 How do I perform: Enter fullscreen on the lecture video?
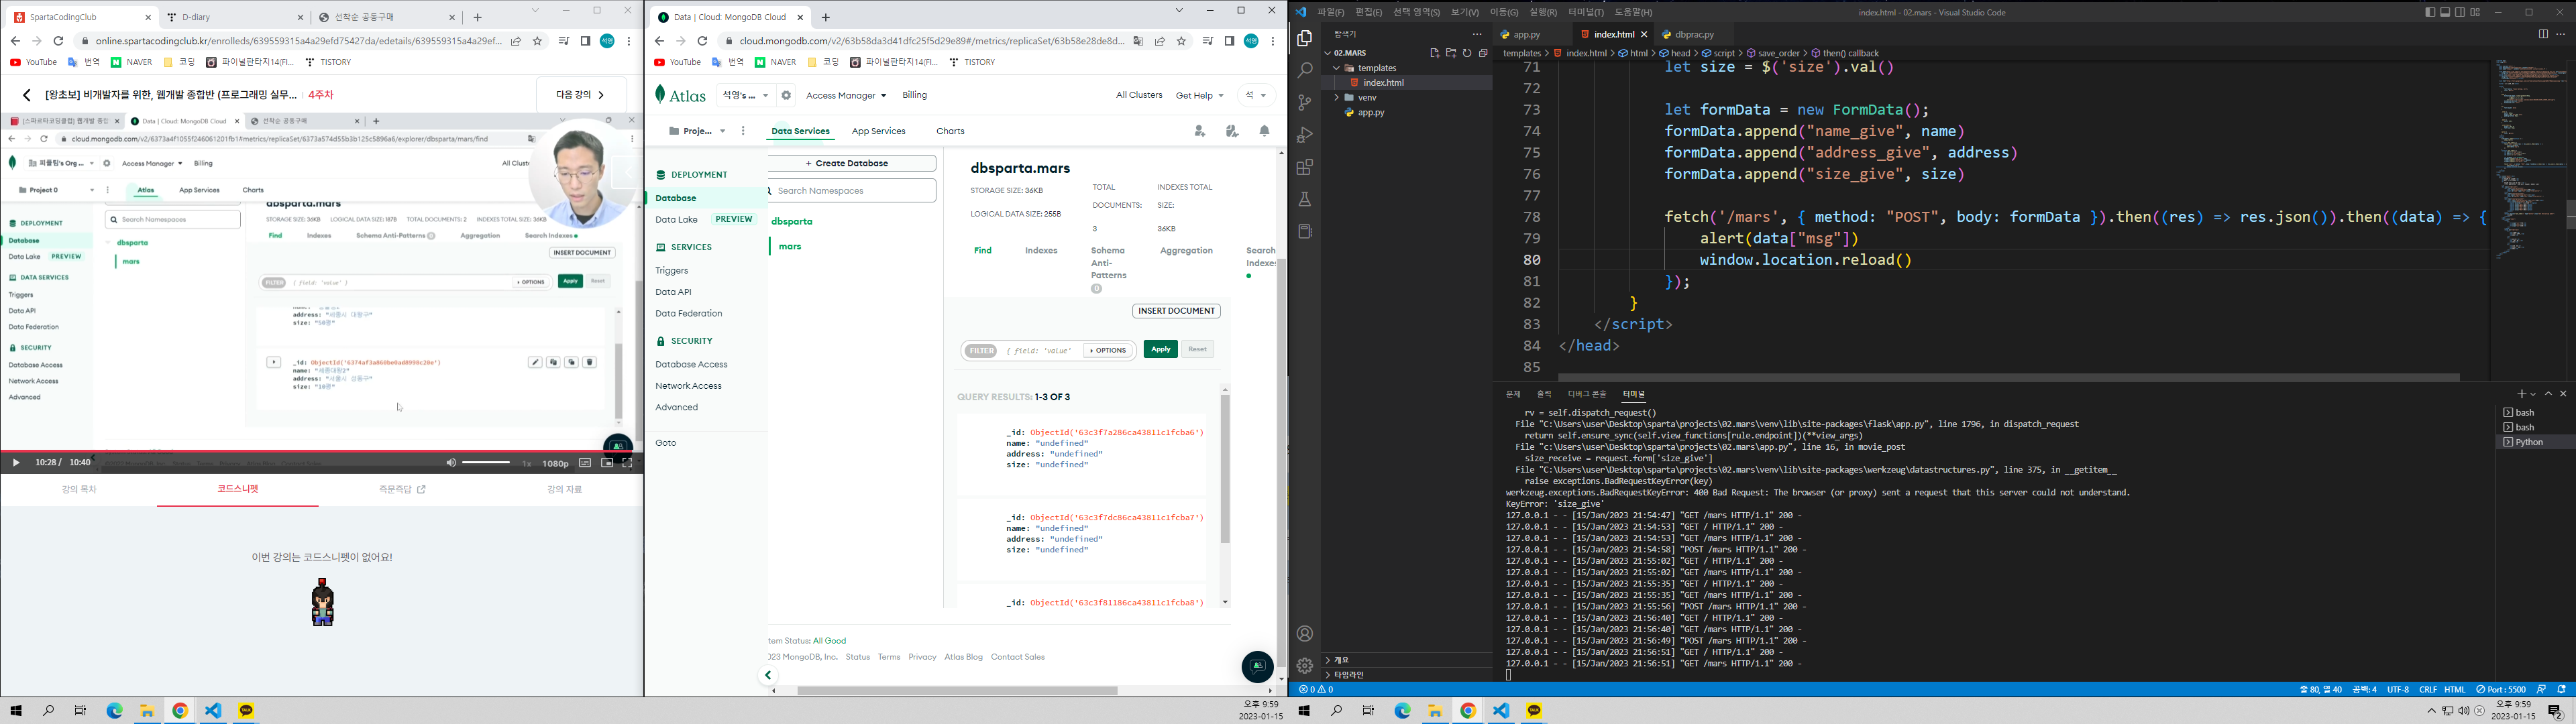627,463
